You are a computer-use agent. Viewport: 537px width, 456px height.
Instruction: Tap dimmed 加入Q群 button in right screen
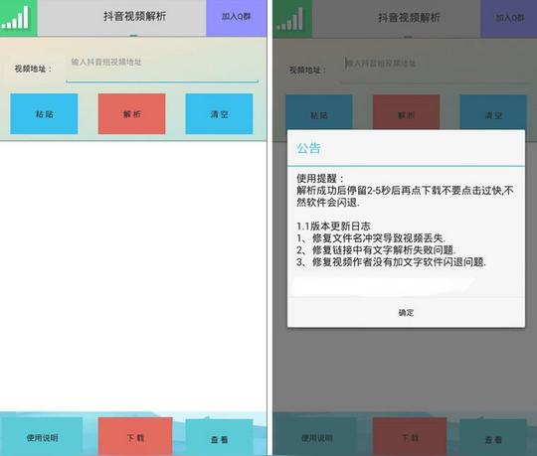click(x=509, y=18)
